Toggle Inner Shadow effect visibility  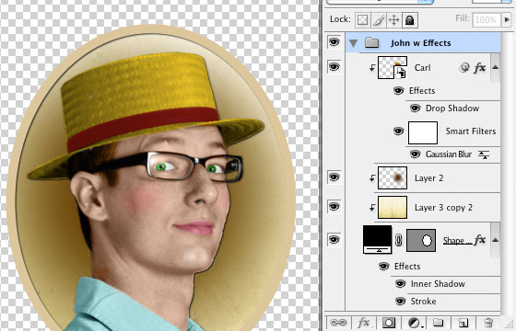pos(400,283)
